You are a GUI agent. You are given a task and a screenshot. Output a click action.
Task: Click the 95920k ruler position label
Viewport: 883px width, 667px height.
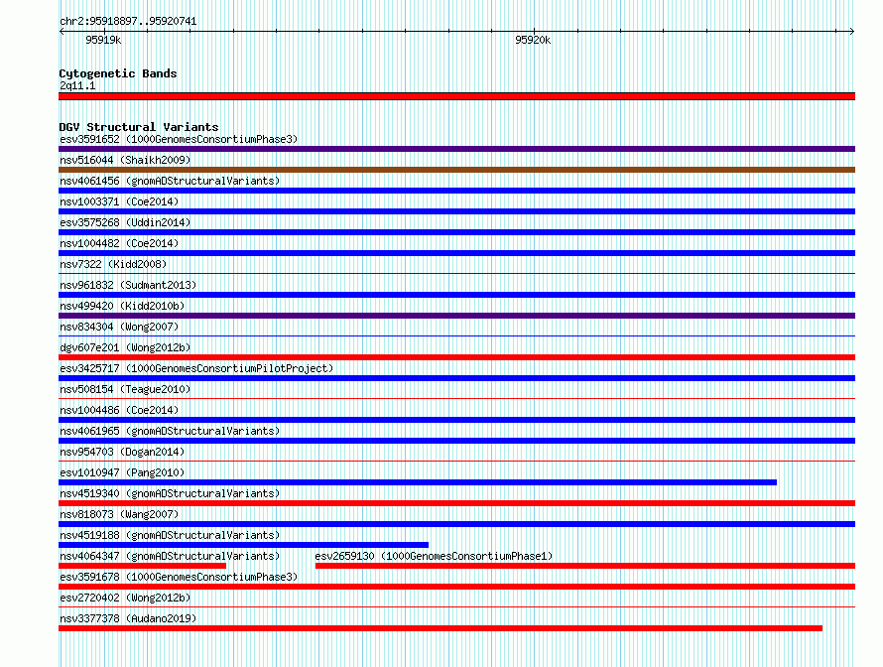(x=533, y=40)
